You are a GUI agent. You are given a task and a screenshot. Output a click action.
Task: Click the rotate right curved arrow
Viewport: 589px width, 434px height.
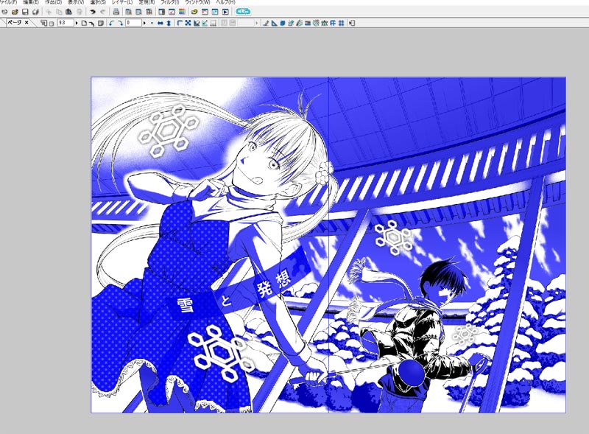coord(120,23)
